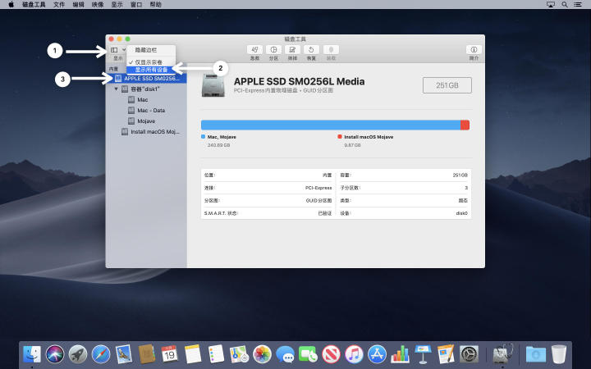Select the Restore (恢复) toolbar button
This screenshot has height=369, width=591.
tap(311, 50)
